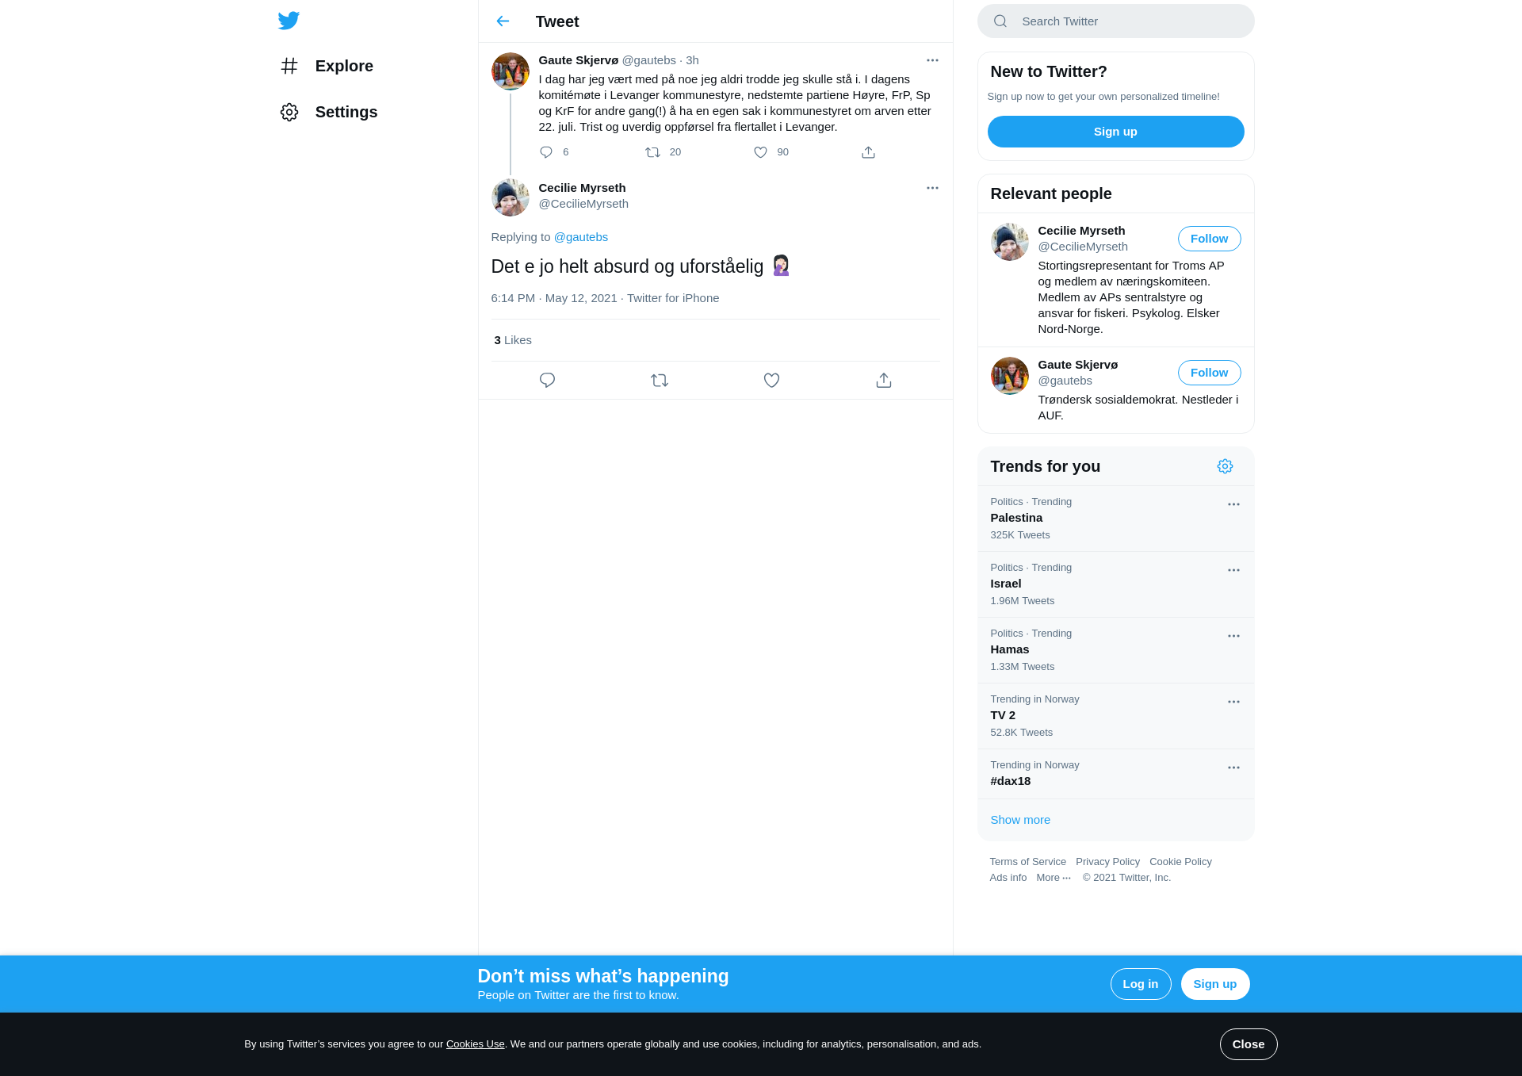Follow Cecilie Myrseth

(x=1209, y=239)
